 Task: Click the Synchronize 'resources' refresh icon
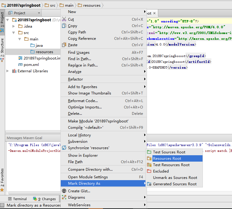point(64,148)
